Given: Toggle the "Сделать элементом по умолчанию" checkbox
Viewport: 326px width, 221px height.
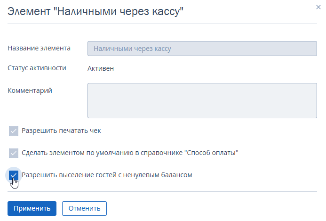Looking at the screenshot, I should (x=14, y=153).
